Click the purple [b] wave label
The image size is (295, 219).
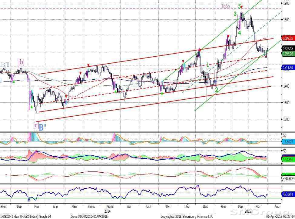[x=21, y=62]
